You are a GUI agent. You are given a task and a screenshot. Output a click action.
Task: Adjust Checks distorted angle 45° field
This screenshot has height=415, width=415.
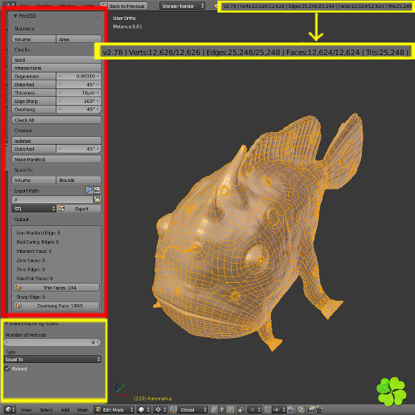[x=78, y=84]
